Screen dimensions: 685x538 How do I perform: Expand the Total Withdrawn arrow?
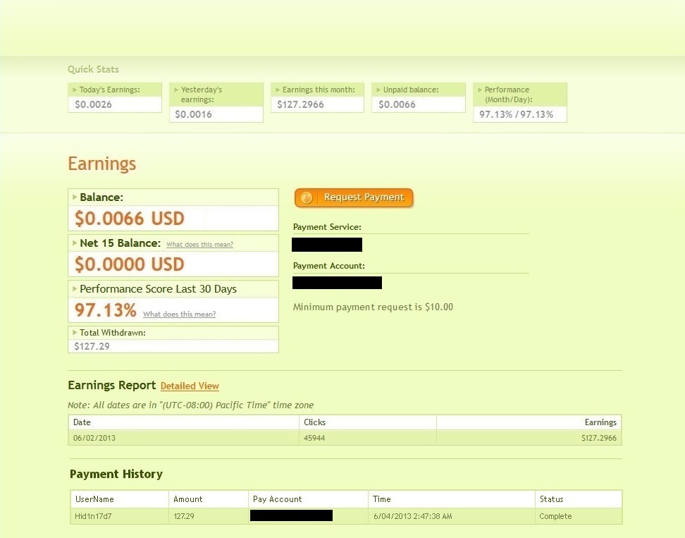[75, 332]
